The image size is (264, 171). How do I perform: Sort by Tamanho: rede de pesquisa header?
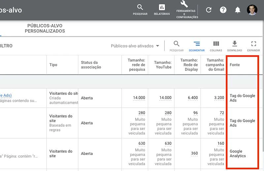tap(136, 65)
